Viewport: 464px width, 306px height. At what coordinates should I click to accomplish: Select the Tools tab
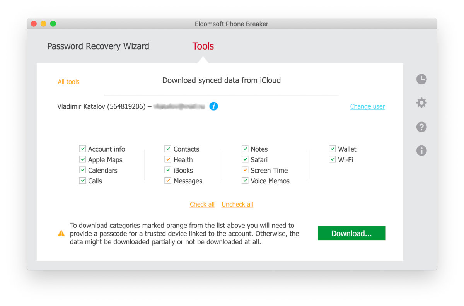tap(203, 46)
